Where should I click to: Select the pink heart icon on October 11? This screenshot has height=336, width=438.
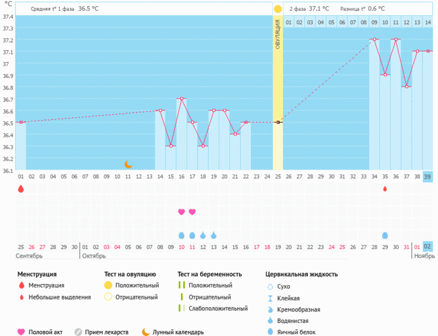(192, 212)
